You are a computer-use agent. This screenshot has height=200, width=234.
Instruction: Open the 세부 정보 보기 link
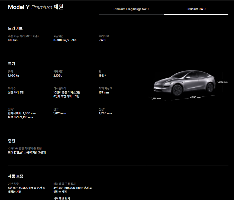point(61,198)
